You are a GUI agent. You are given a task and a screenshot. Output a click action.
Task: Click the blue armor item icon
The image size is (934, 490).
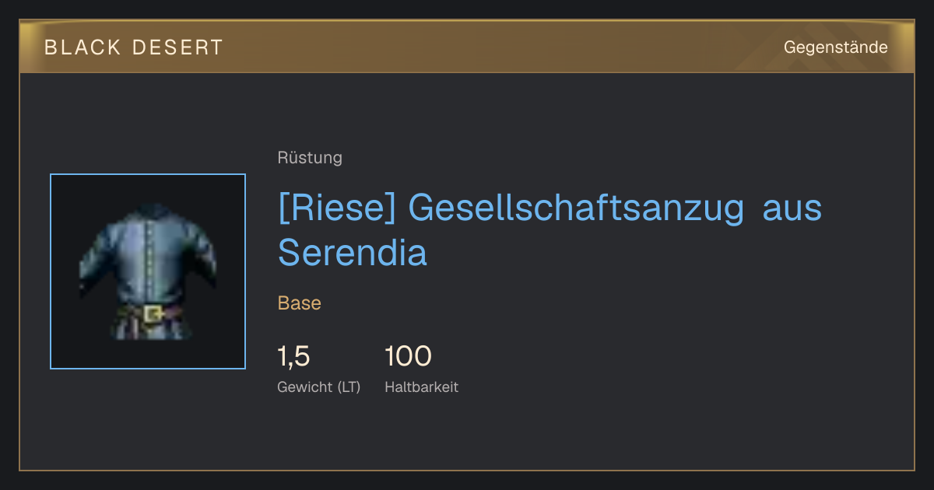(148, 271)
